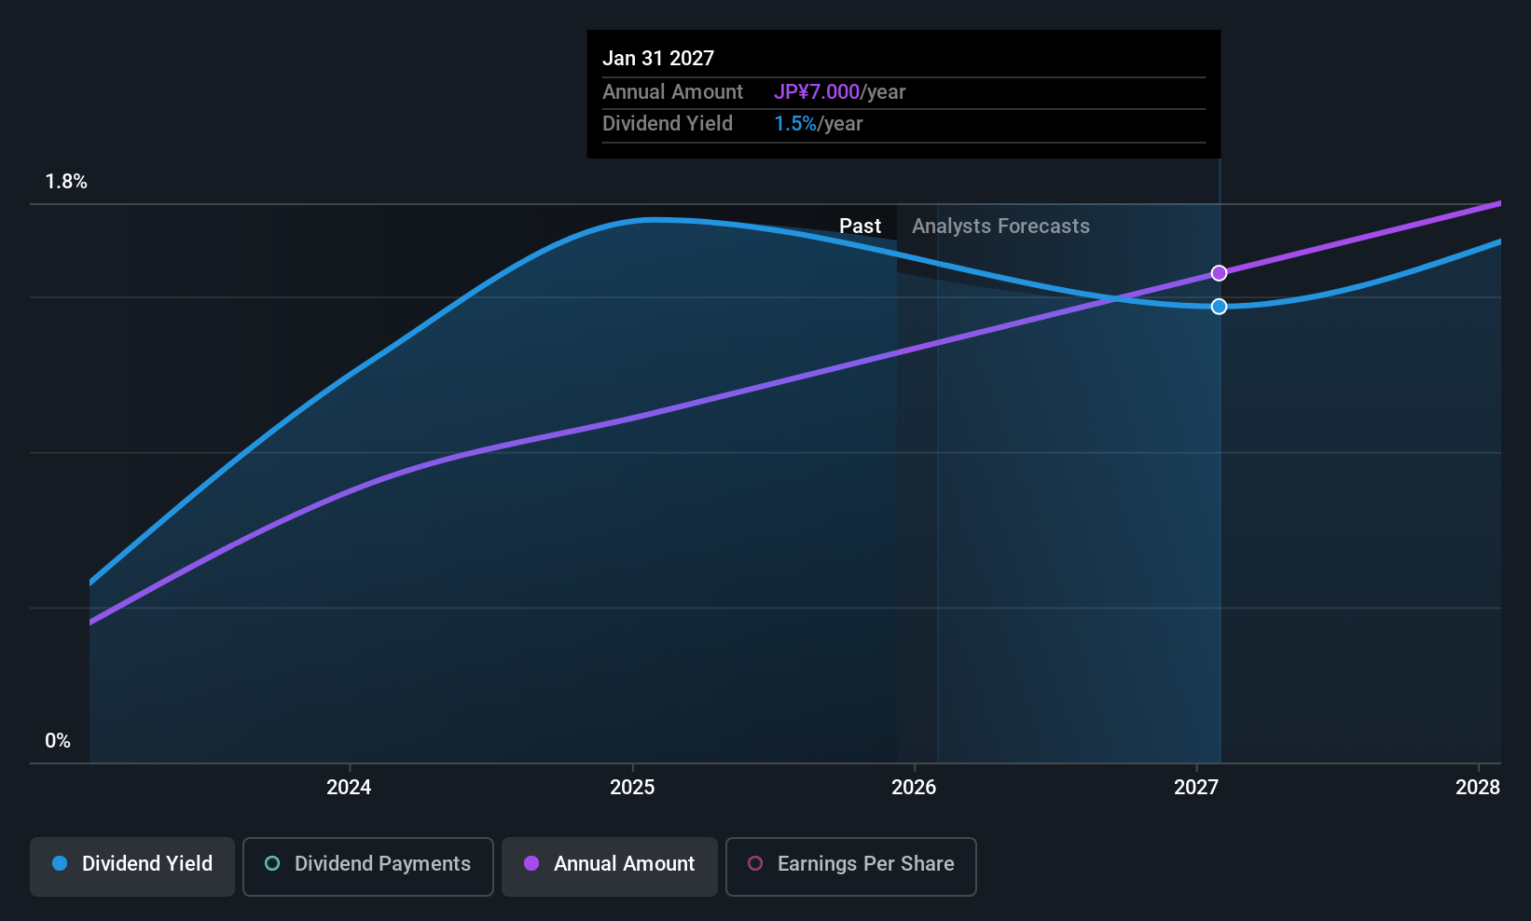Viewport: 1531px width, 921px height.
Task: Click the 2024 x-axis label
Action: coord(349,788)
